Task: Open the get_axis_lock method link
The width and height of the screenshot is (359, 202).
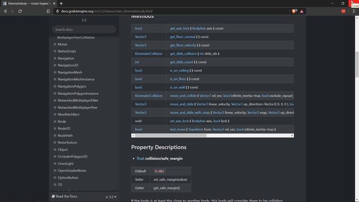Action: 179,29
